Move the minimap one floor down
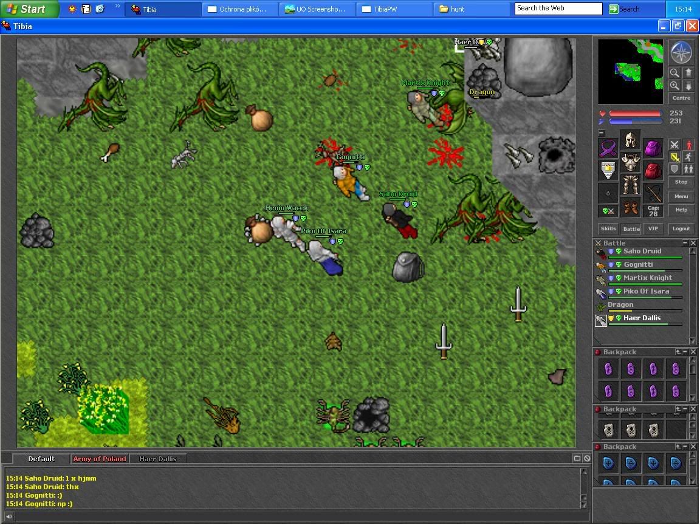700x525 pixels. [688, 85]
